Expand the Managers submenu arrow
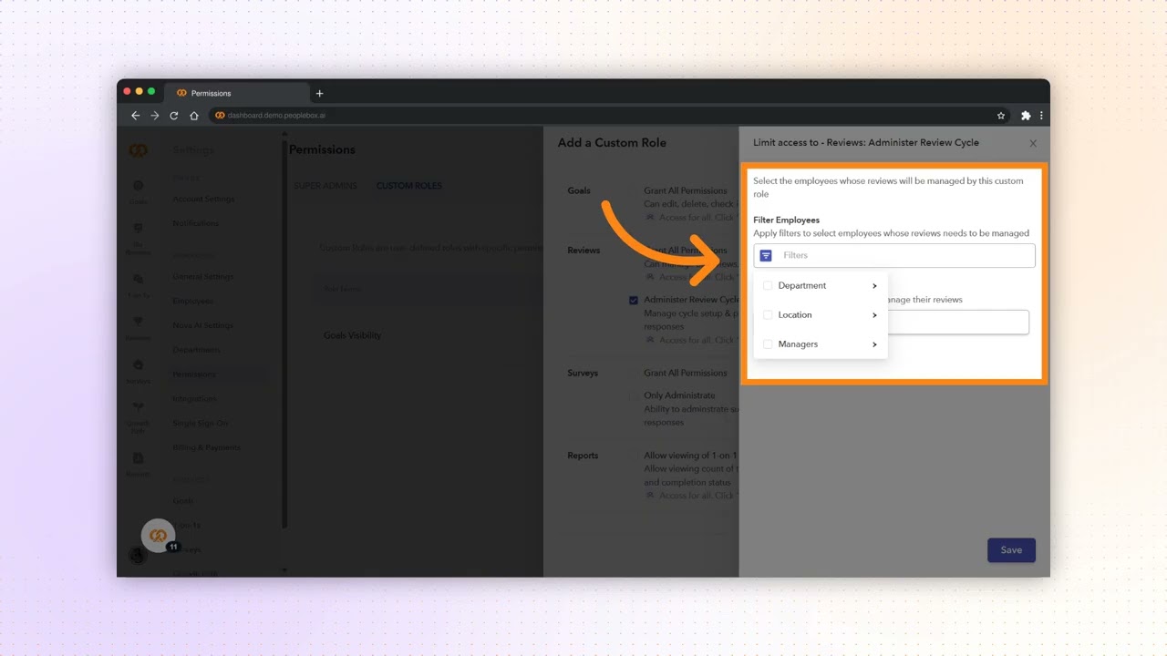The height and width of the screenshot is (656, 1167). point(874,344)
